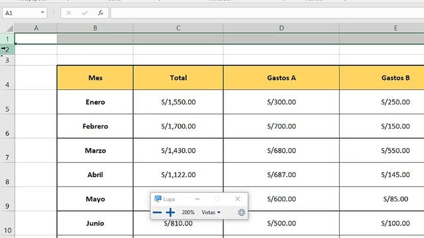Viewport: 424px width, 238px height.
Task: Select row 2 header
Action: click(x=7, y=50)
